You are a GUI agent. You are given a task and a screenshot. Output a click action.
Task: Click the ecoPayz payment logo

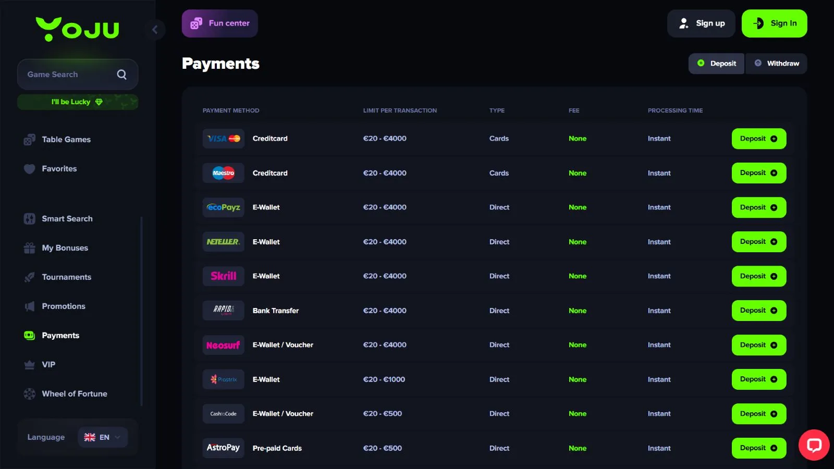click(223, 207)
